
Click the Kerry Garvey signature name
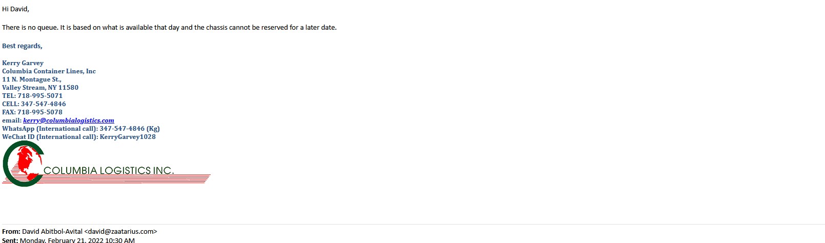click(23, 63)
